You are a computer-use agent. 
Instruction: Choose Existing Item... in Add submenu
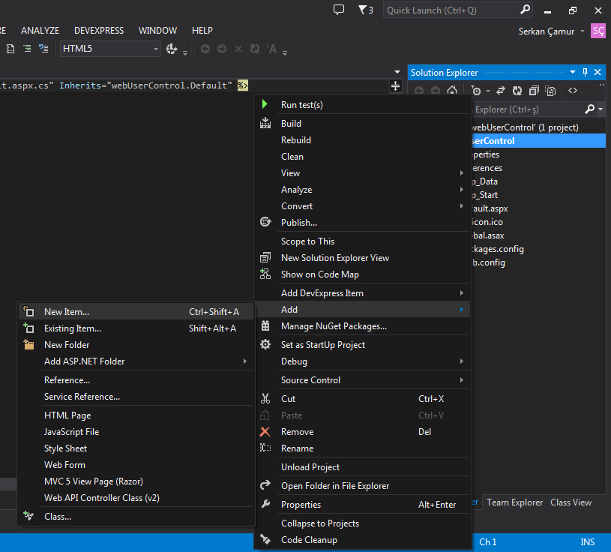136,328
